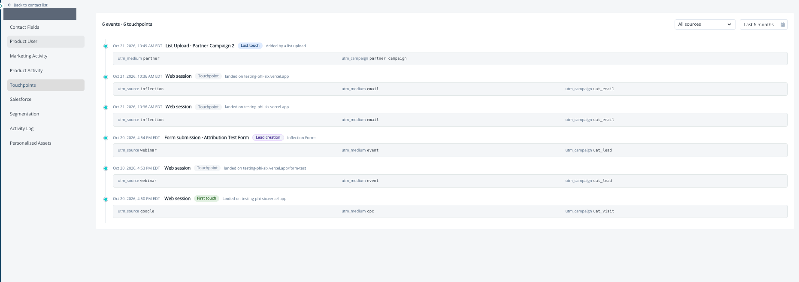Open Product Activity section

point(46,70)
